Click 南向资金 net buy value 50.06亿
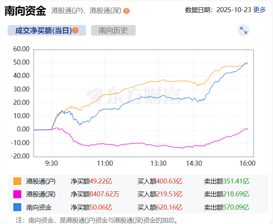 tap(100, 207)
